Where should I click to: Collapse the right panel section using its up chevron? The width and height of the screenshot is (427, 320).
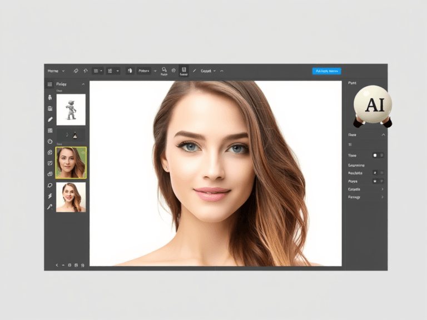click(383, 134)
